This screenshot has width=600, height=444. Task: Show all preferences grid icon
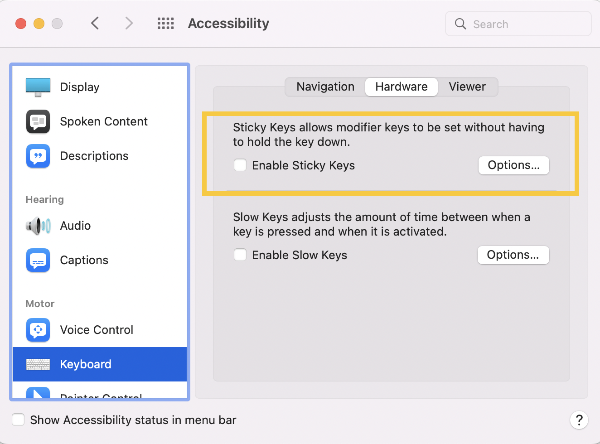tap(165, 23)
